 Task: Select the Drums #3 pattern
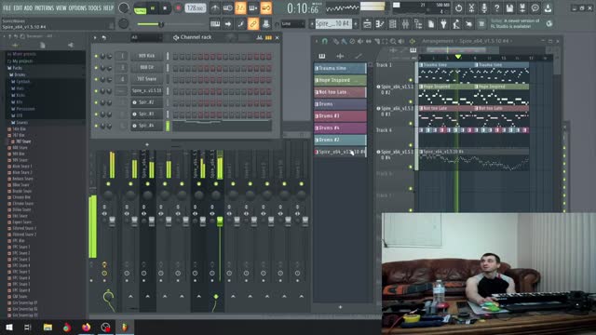(x=340, y=115)
